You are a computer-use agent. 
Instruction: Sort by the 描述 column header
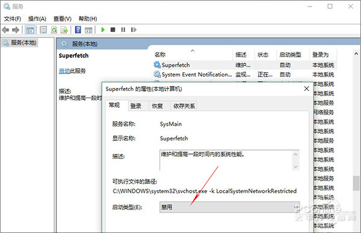point(241,55)
